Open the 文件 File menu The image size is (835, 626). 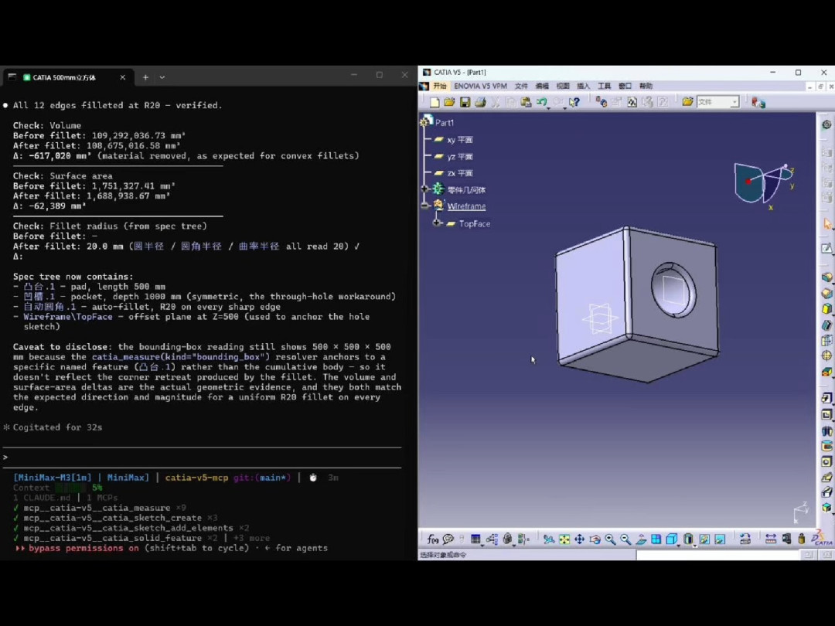(x=521, y=86)
